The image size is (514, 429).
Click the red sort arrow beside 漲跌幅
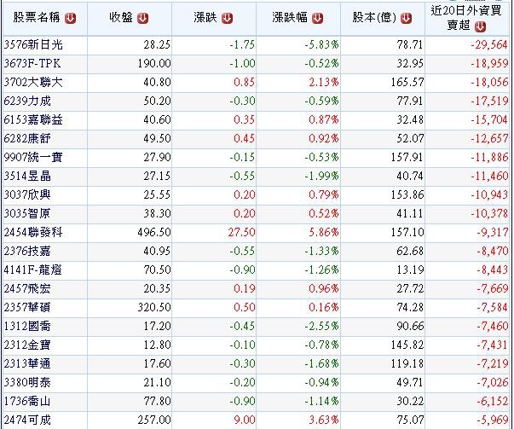point(317,19)
